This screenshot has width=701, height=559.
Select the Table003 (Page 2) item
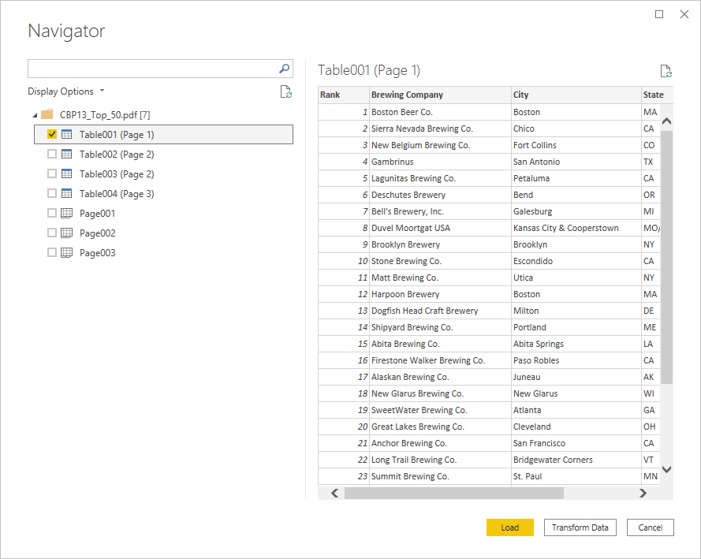116,173
